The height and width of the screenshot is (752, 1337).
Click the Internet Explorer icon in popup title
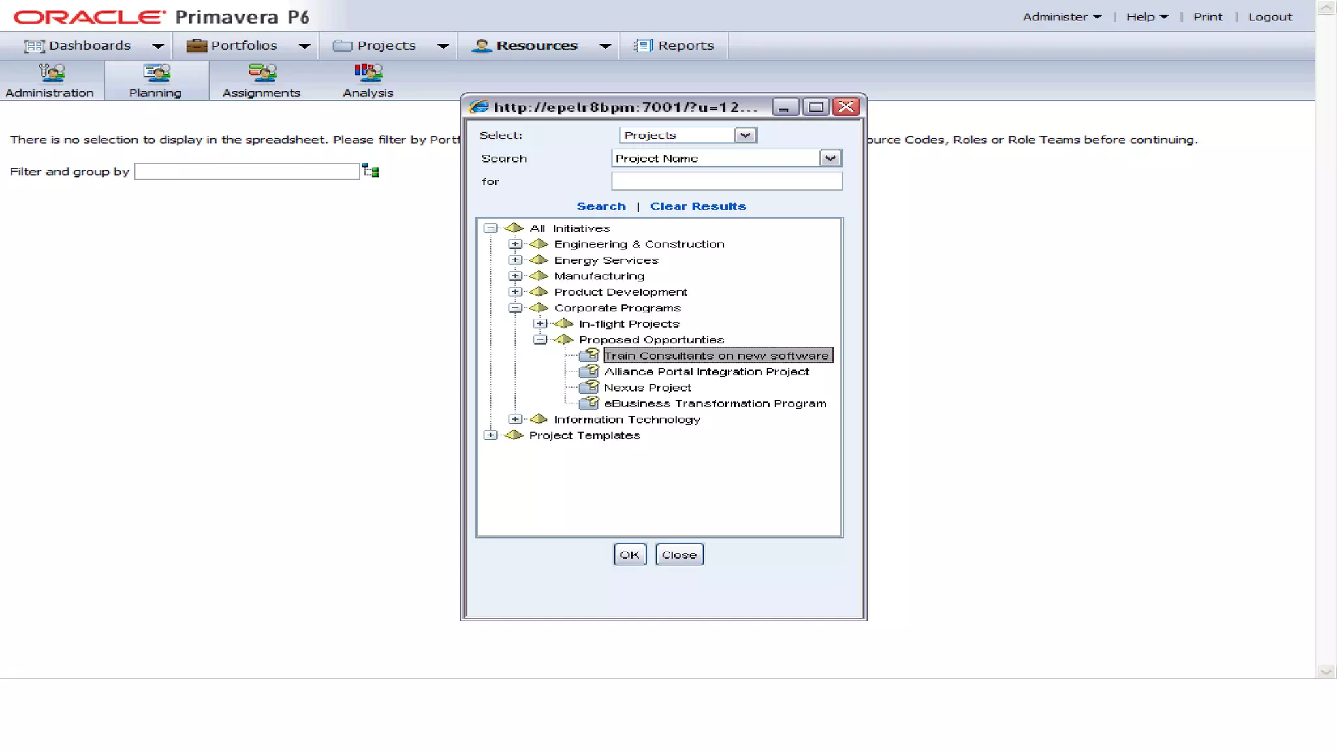click(479, 106)
